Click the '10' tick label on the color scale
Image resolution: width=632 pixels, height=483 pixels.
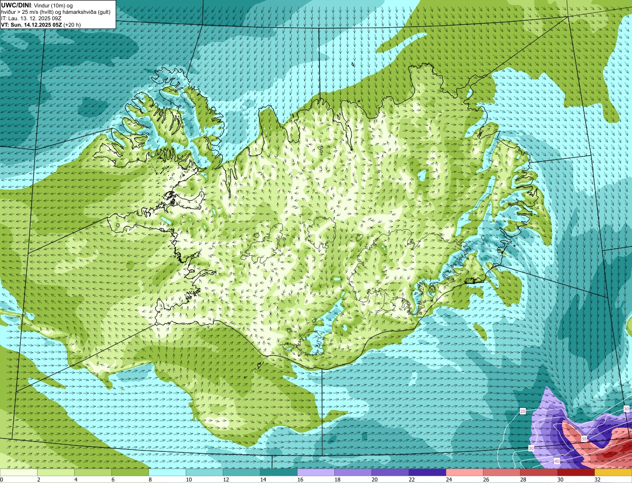pos(189,480)
